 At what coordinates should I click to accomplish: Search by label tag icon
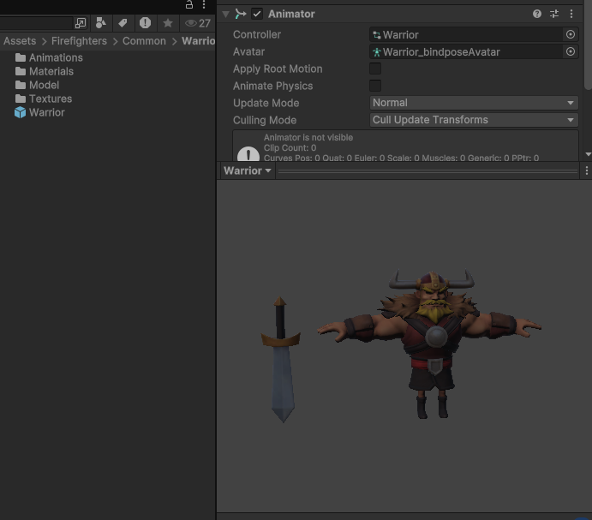click(x=123, y=23)
